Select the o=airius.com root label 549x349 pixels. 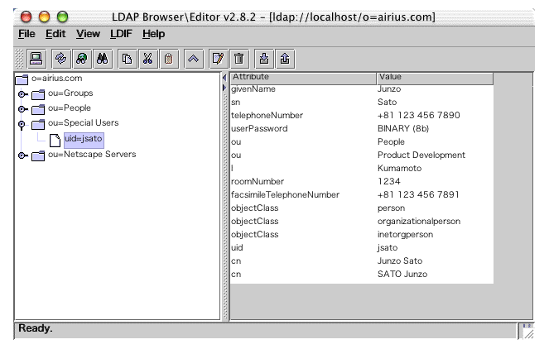[x=56, y=79]
